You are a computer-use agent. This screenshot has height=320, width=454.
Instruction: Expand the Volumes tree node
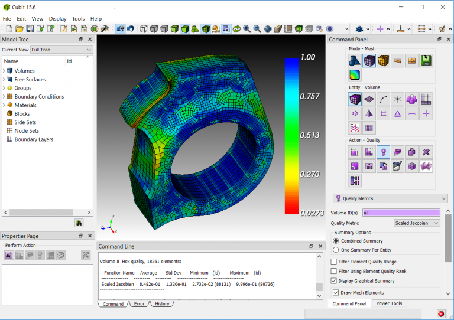(4, 71)
